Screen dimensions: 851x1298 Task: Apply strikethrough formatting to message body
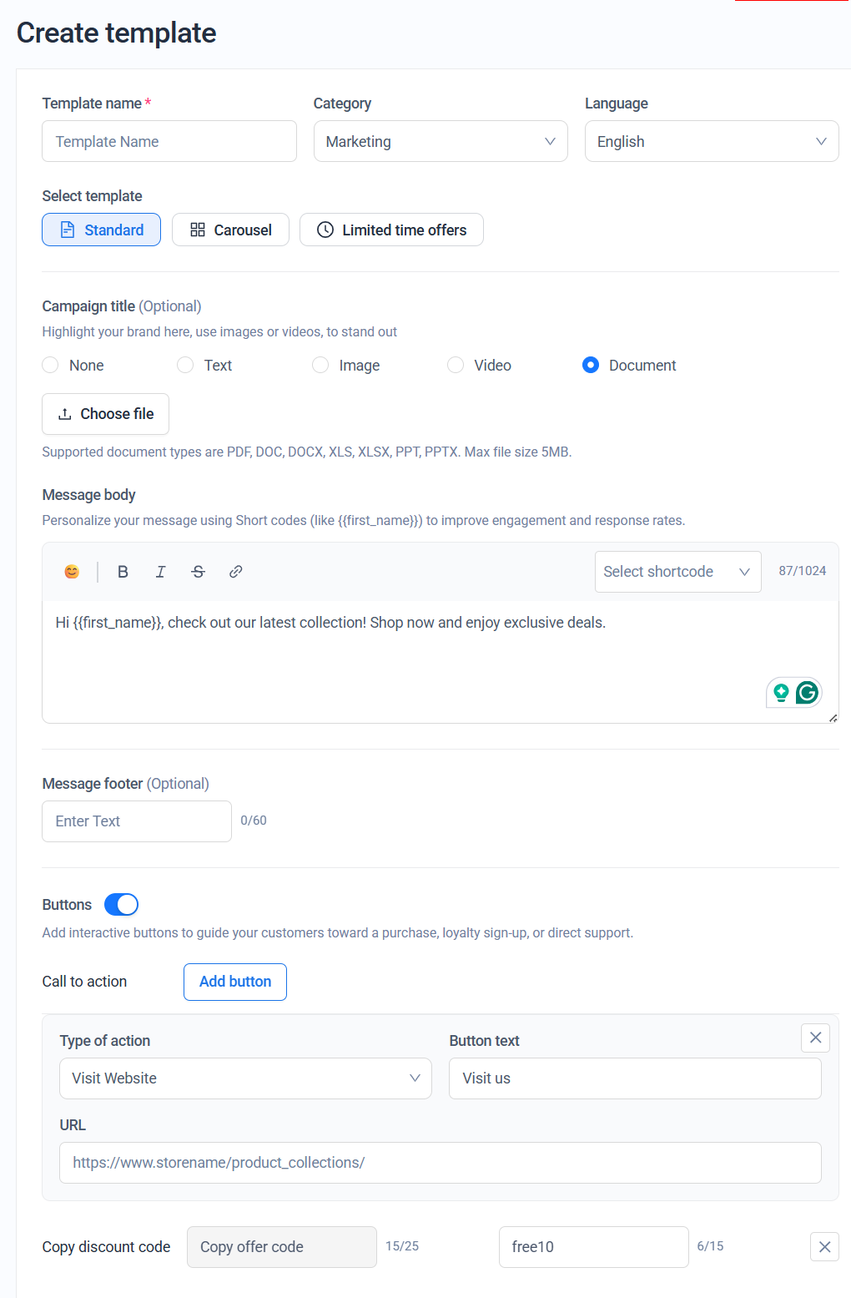[x=198, y=572]
